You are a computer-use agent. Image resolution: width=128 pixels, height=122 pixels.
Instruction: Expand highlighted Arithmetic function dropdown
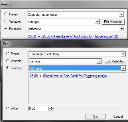pos(123,68)
